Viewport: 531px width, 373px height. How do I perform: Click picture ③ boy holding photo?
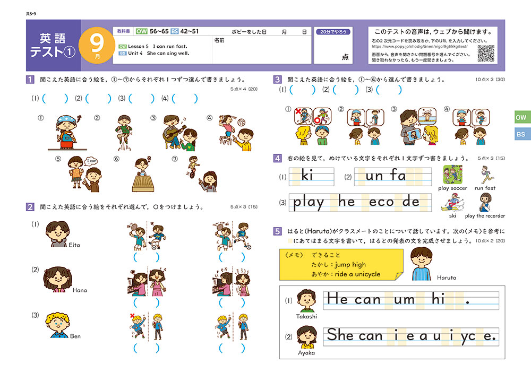point(418,126)
